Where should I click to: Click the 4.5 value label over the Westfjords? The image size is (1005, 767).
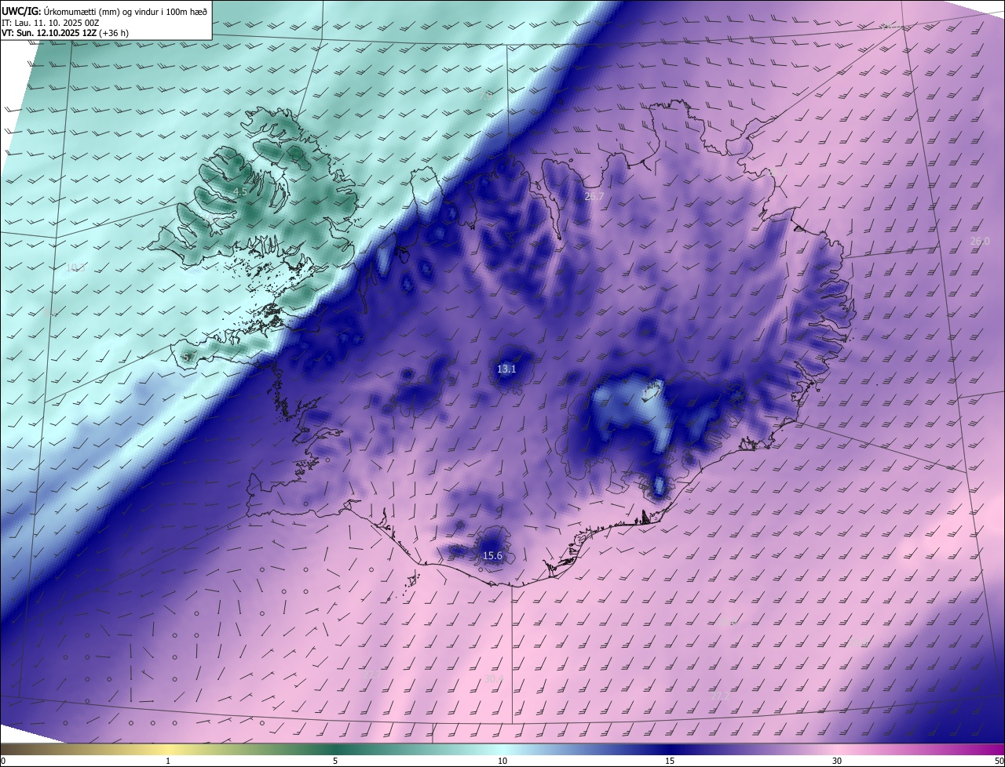(x=241, y=191)
